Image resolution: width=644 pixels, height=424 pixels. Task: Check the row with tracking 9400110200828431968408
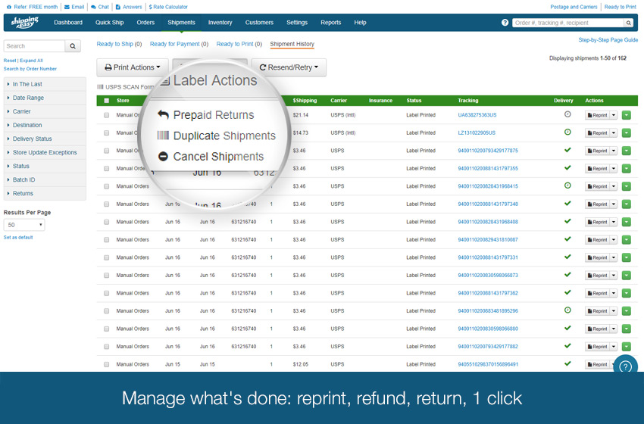[106, 222]
